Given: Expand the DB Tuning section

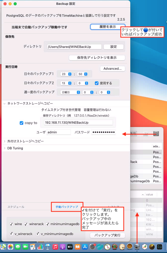Looking at the screenshot, I should tap(5, 148).
